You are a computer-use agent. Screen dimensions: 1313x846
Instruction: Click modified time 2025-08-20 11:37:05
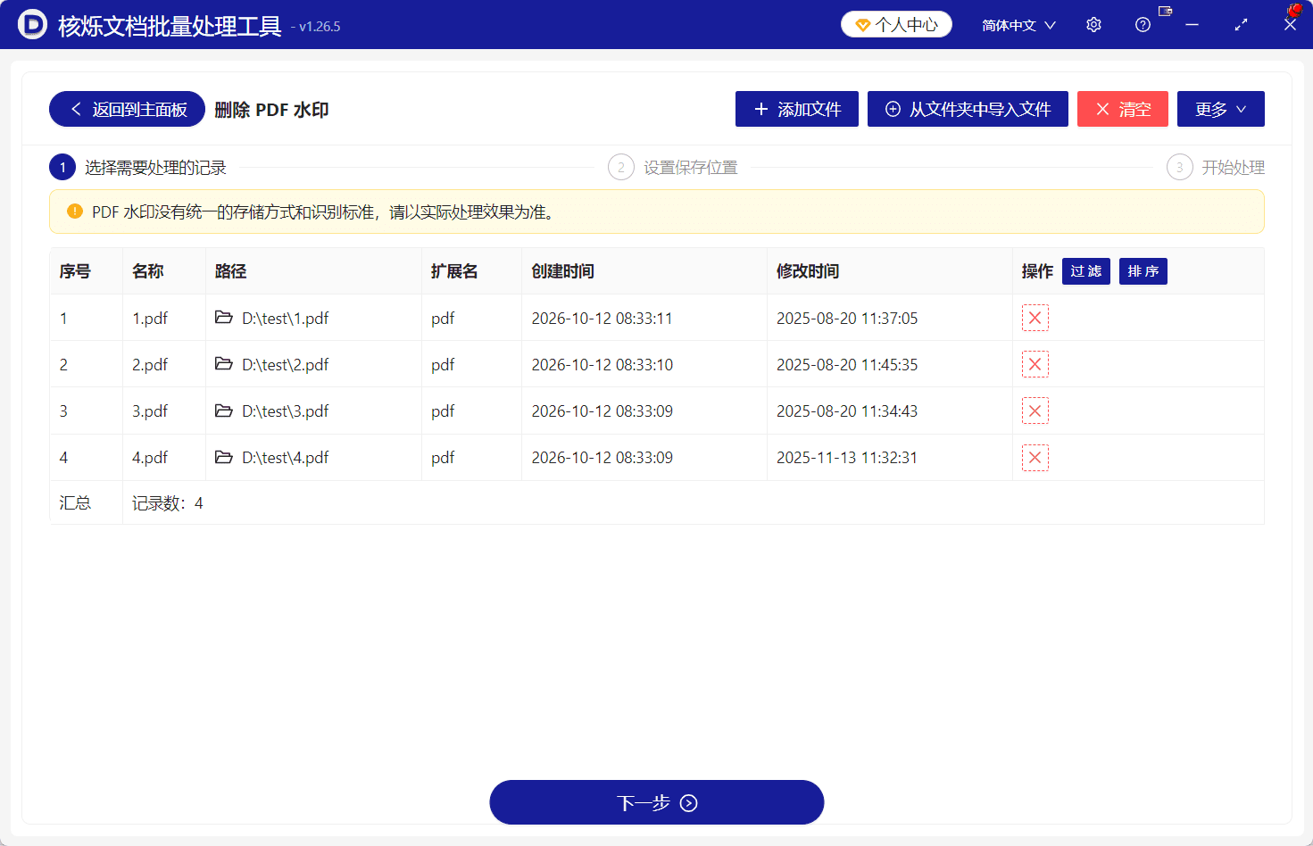(847, 319)
